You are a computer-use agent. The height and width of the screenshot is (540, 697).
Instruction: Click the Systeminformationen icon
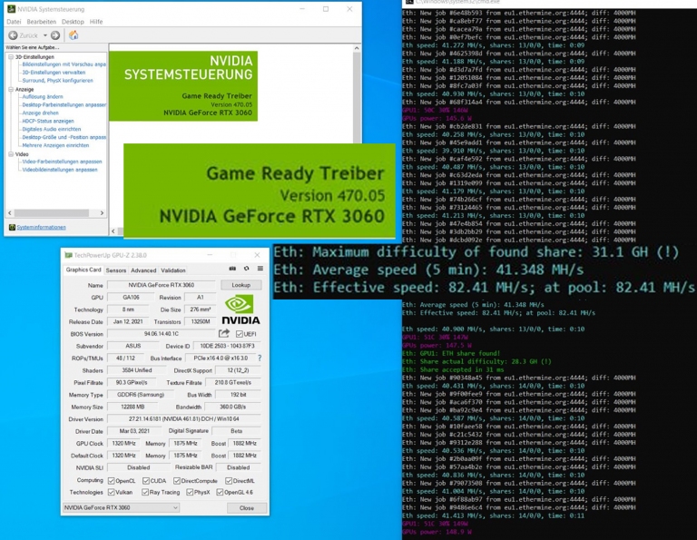pos(12,227)
